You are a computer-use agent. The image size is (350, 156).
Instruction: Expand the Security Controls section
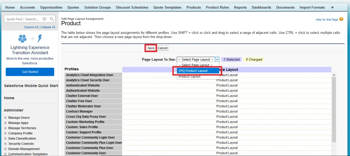[5, 144]
